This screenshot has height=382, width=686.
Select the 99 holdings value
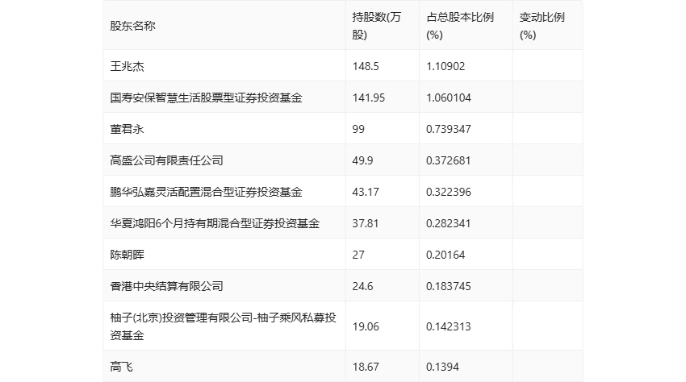coord(358,130)
